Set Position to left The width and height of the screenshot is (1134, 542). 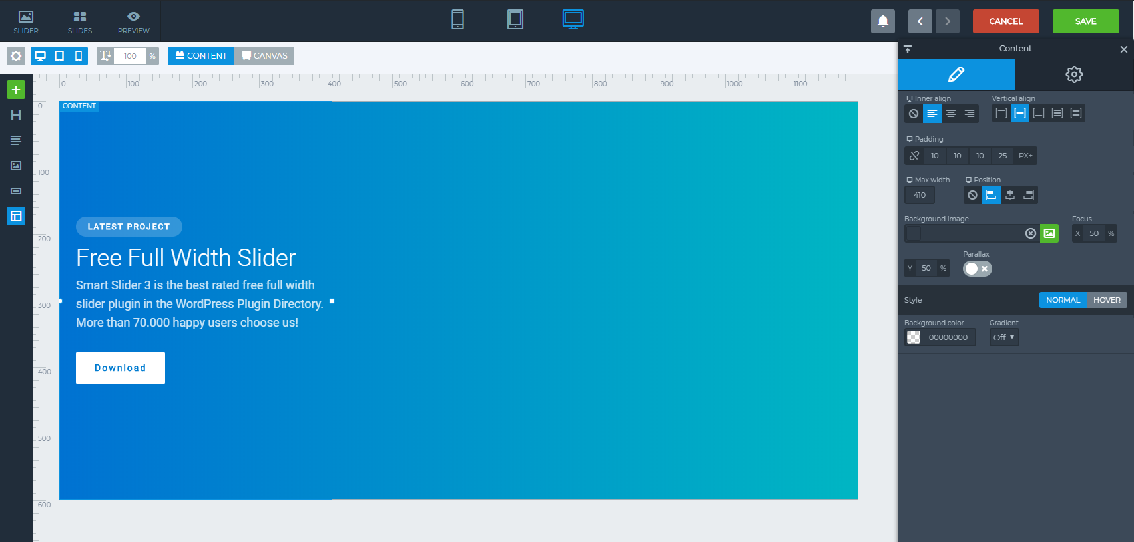992,195
